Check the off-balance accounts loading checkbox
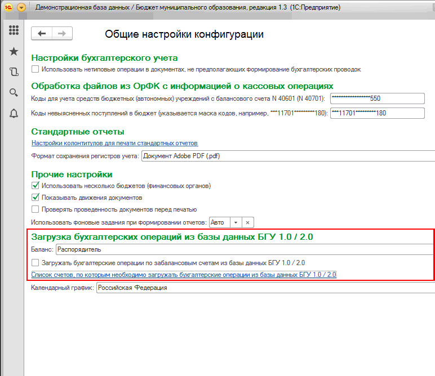Screen dimensions: 435x376 [35, 262]
